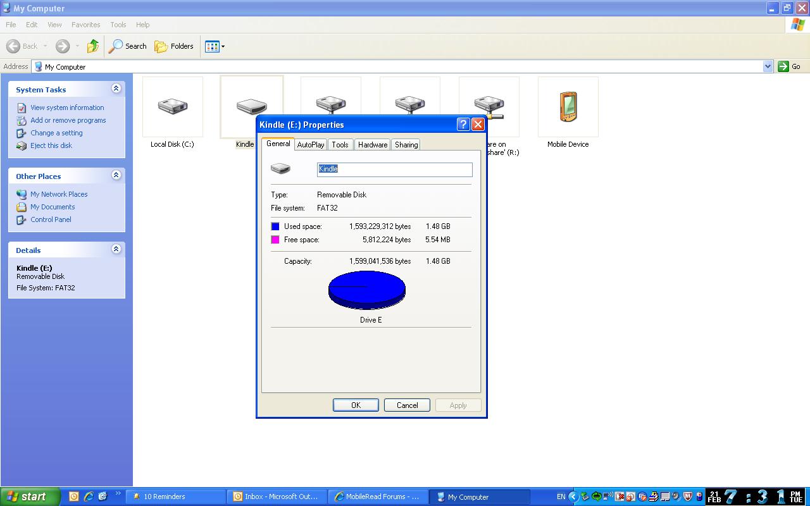Image resolution: width=810 pixels, height=506 pixels.
Task: Open the Favorites menu
Action: tap(85, 25)
